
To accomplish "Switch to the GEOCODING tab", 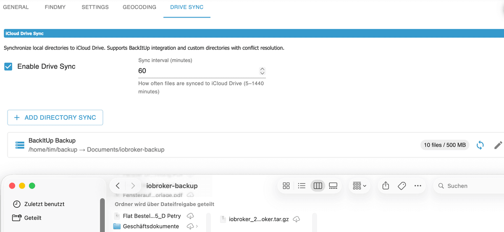I will (139, 7).
